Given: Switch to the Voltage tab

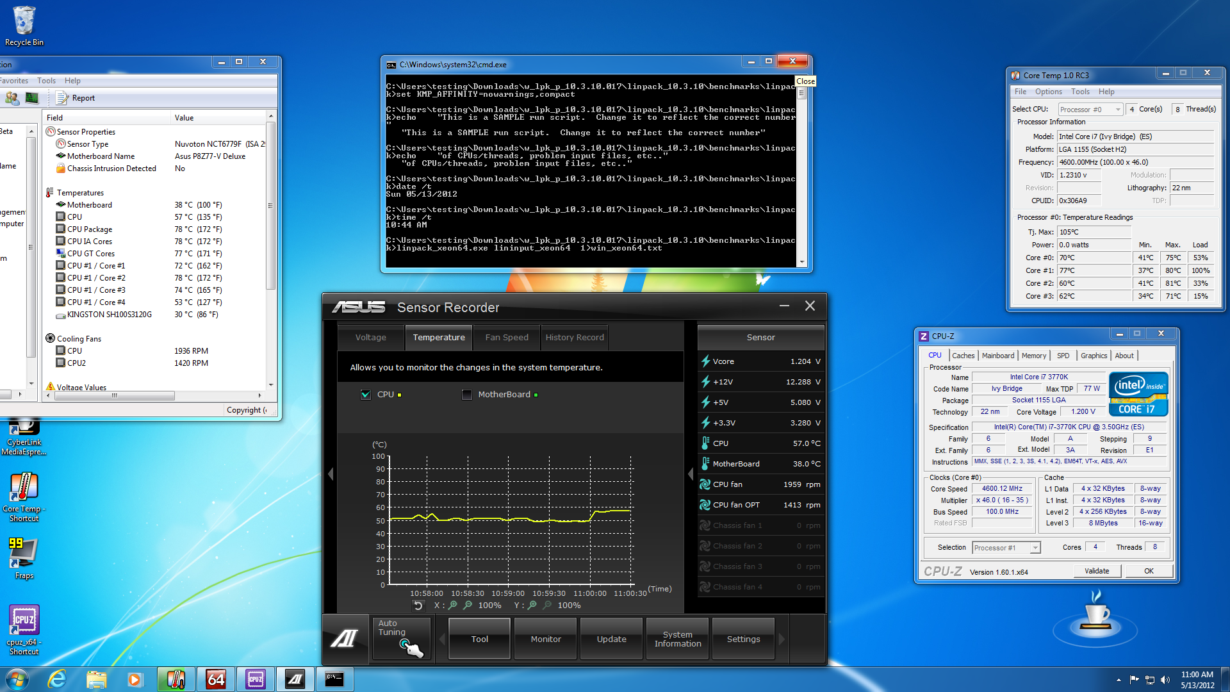Looking at the screenshot, I should coord(371,337).
